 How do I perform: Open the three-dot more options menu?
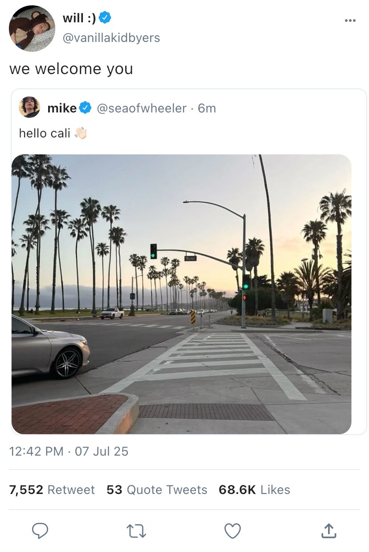pyautogui.click(x=350, y=21)
